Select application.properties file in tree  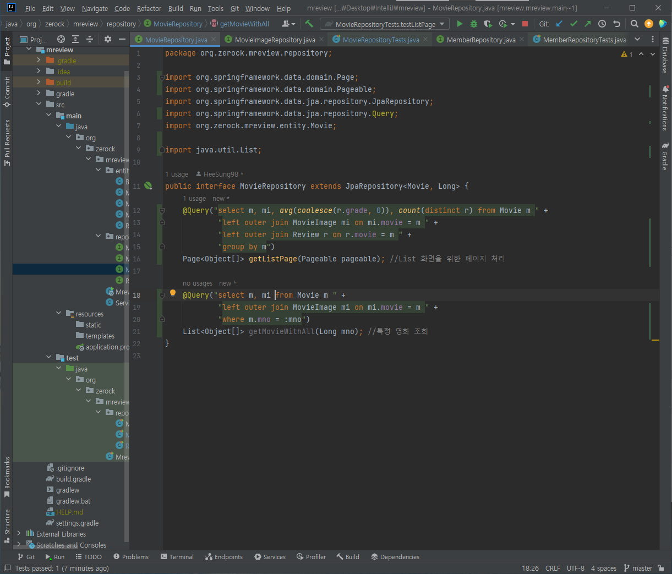point(103,347)
